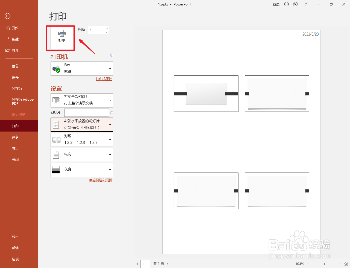Click the Print button with printer icon
Screen dimensions: 350x268
(62, 37)
